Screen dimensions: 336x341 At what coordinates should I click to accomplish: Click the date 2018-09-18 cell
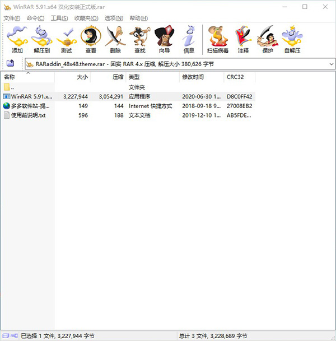202,106
